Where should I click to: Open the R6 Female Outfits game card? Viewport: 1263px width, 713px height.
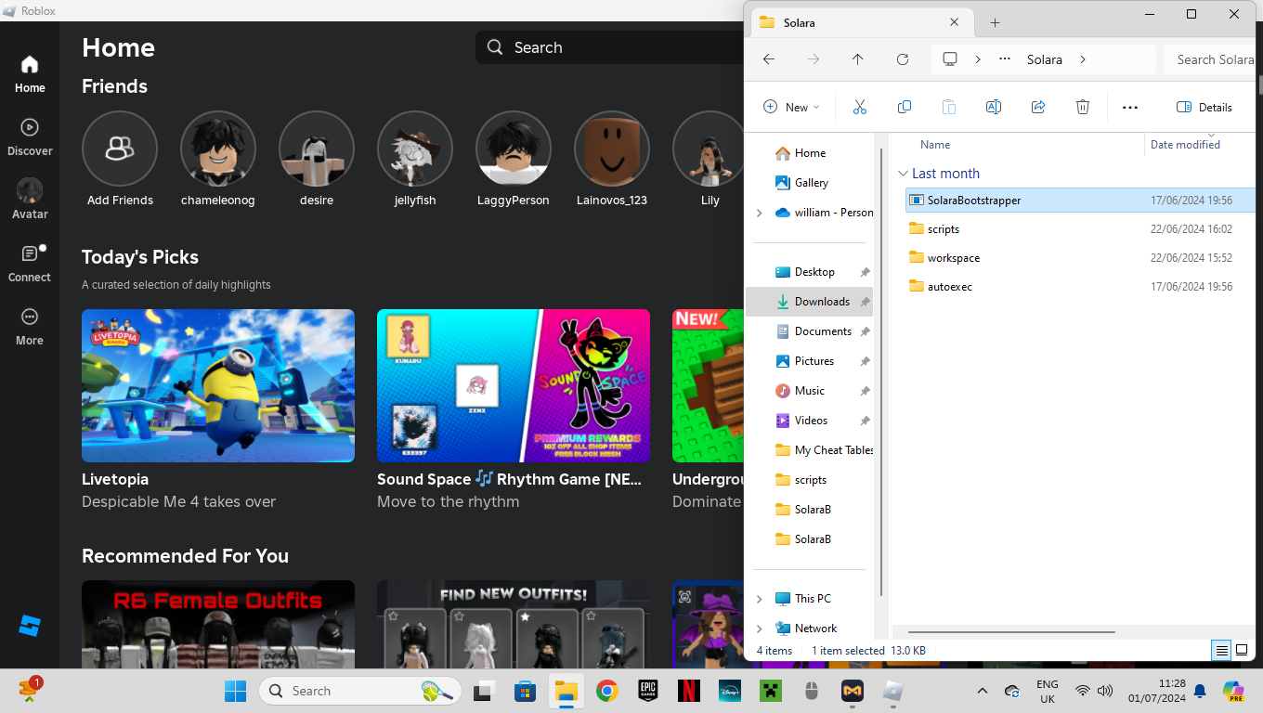pos(218,624)
